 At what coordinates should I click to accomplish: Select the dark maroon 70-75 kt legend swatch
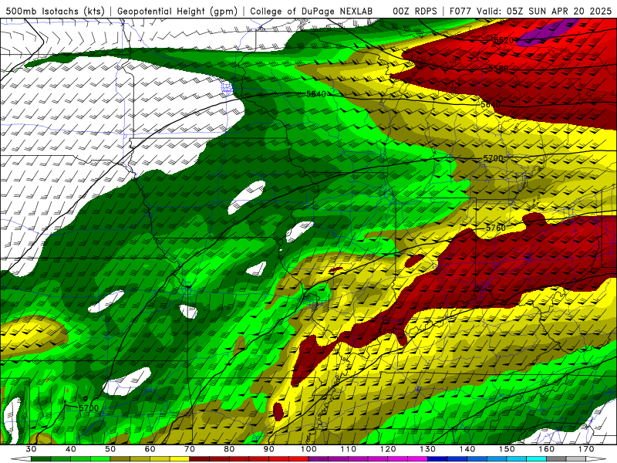pos(200,459)
